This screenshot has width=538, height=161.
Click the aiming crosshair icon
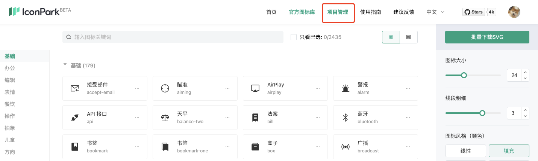[165, 88]
